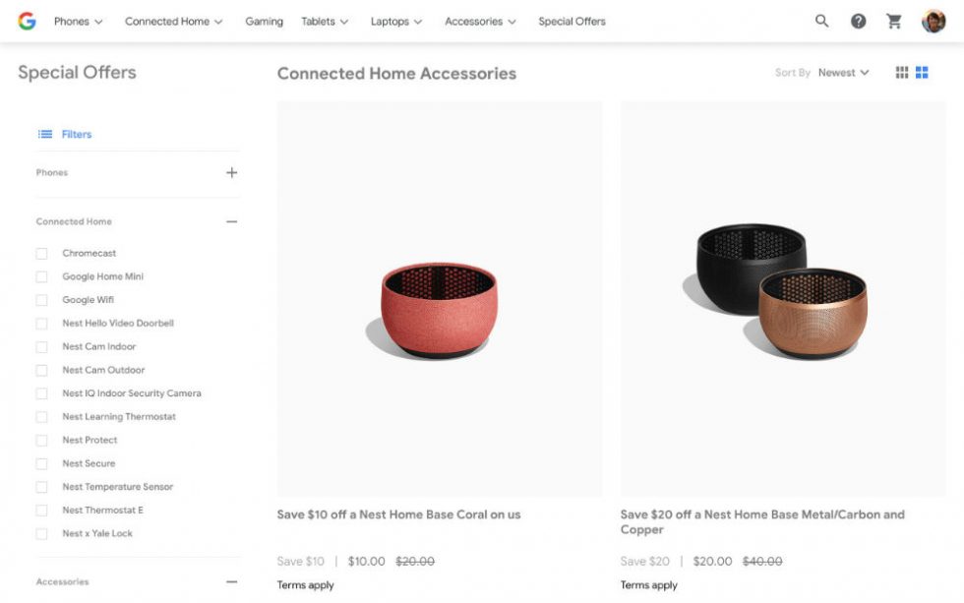The image size is (964, 603).
Task: Open the Gaming menu item
Action: (x=264, y=22)
